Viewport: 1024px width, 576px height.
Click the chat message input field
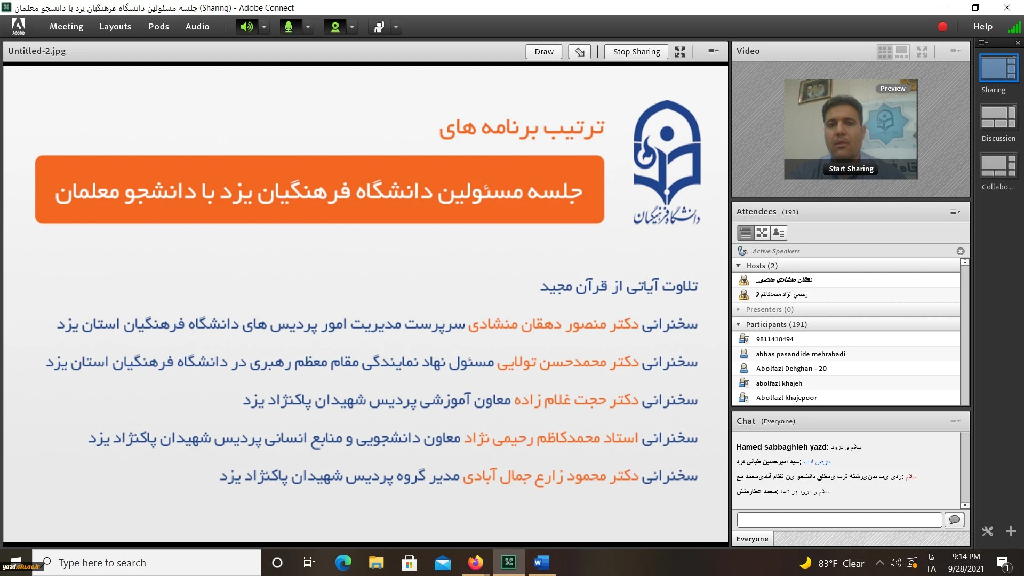(839, 519)
